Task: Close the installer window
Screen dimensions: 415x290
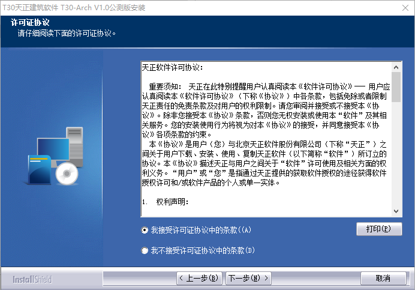Action: 405,8
